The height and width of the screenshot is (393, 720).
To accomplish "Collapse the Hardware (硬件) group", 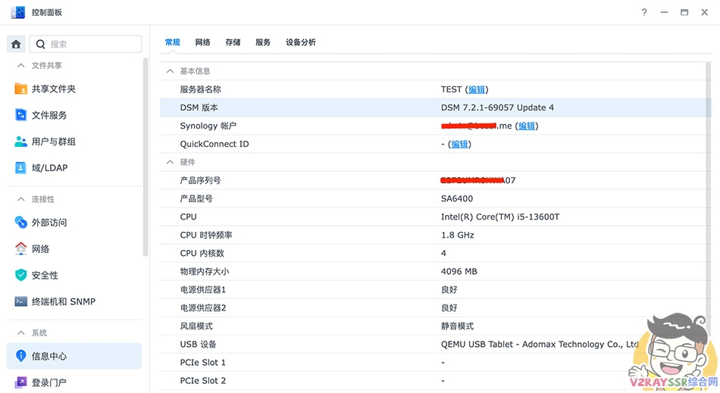I will point(170,162).
